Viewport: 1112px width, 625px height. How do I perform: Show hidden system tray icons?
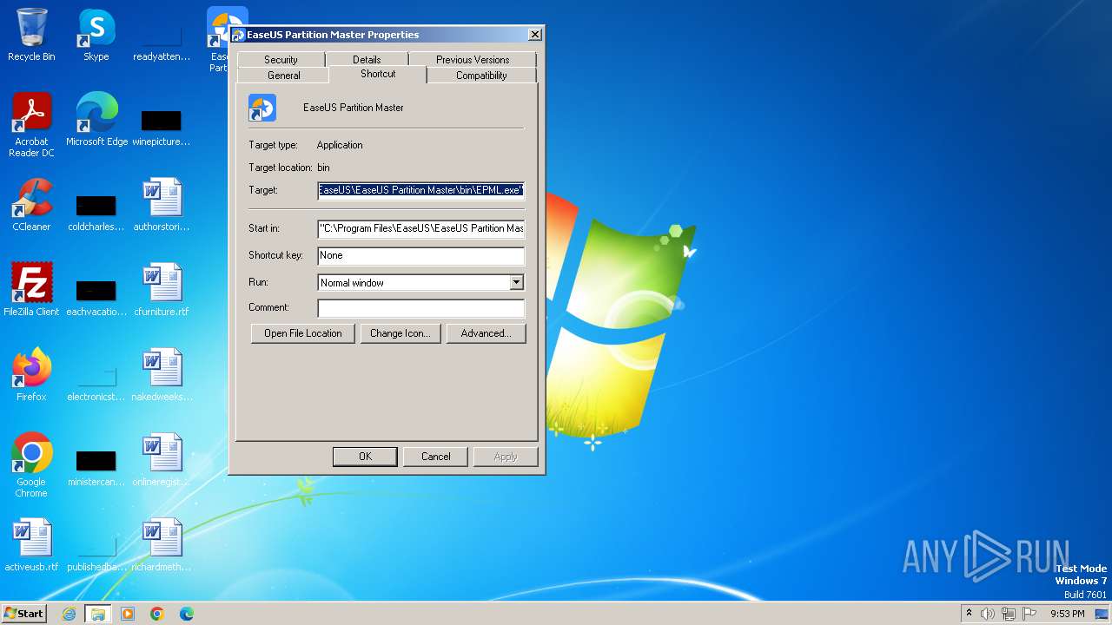pos(969,614)
